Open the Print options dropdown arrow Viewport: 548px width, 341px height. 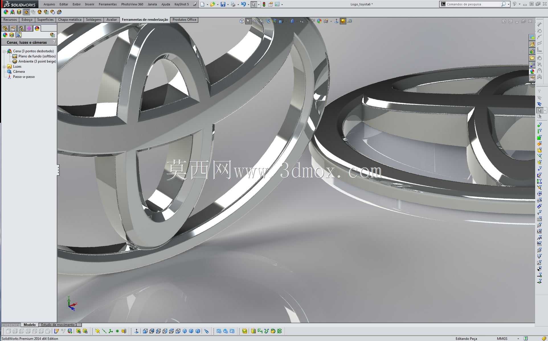click(x=238, y=5)
